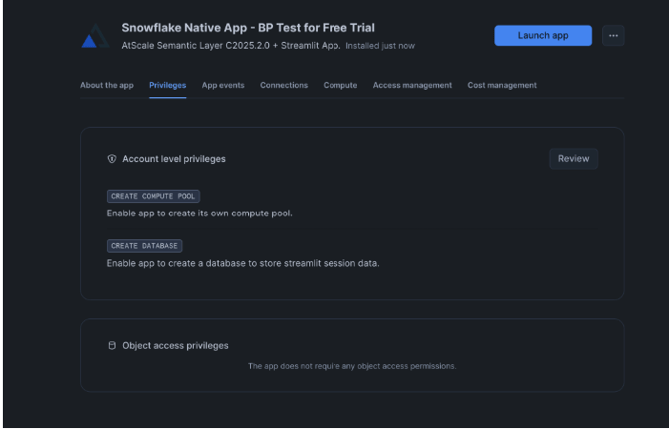Click the 'Account level privileges' heading
669x429 pixels.
(174, 159)
